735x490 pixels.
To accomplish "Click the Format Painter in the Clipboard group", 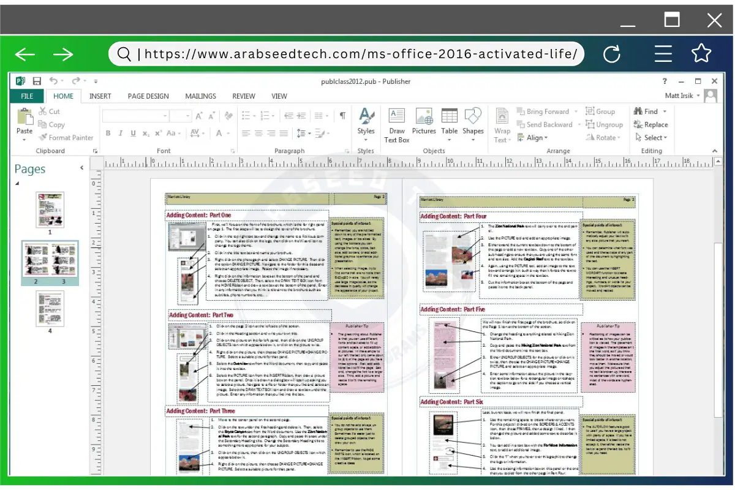I will pos(66,137).
